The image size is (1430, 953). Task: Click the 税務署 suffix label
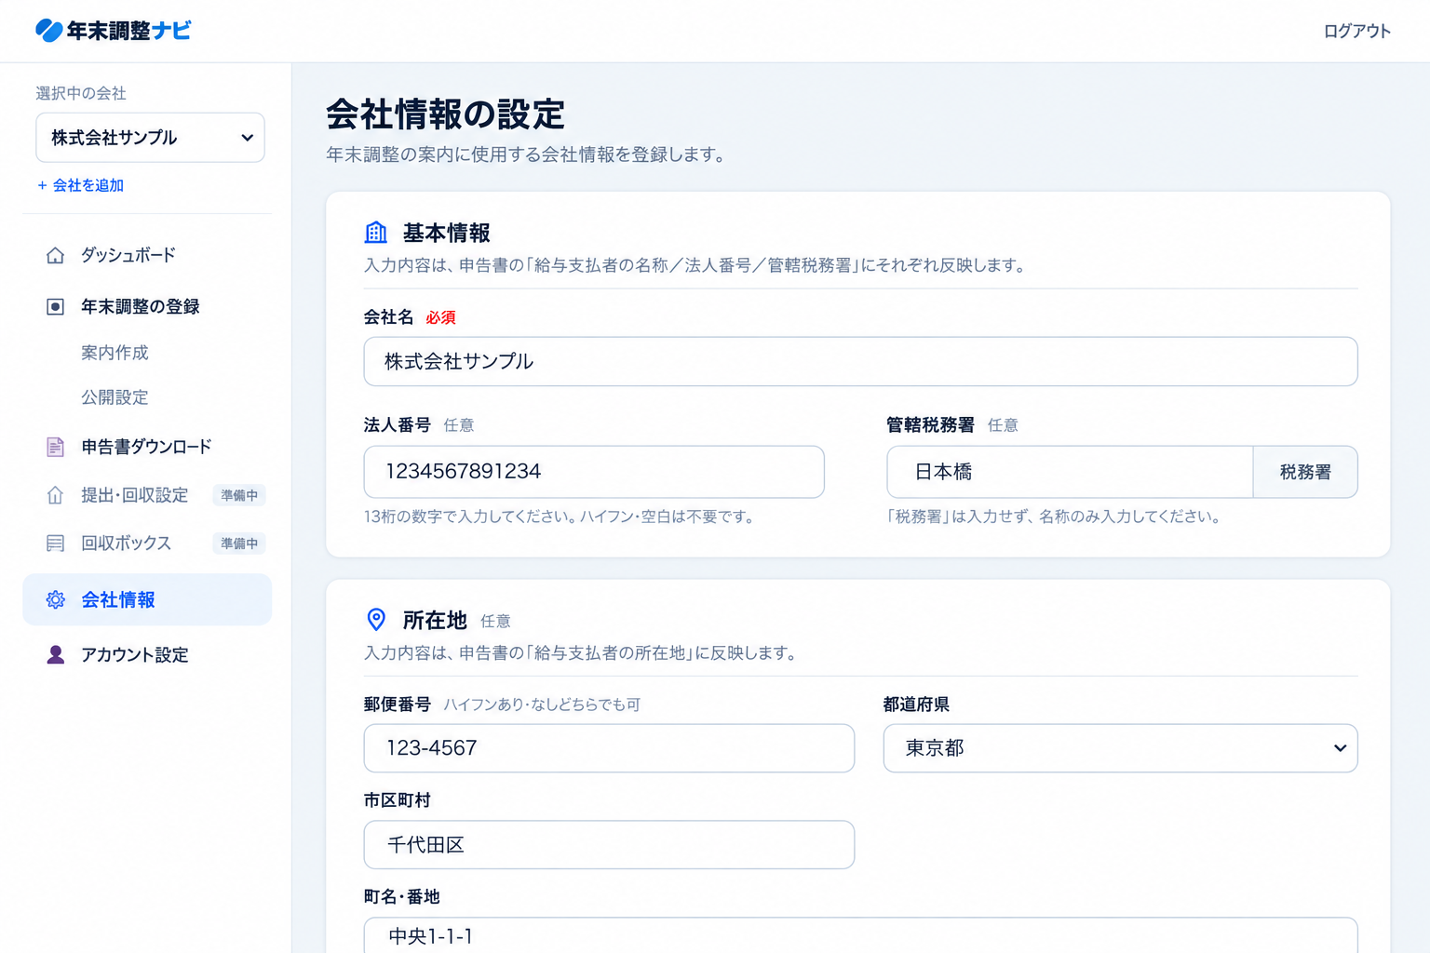[1305, 472]
